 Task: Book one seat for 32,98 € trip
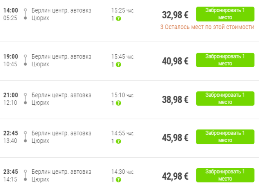click(x=225, y=14)
